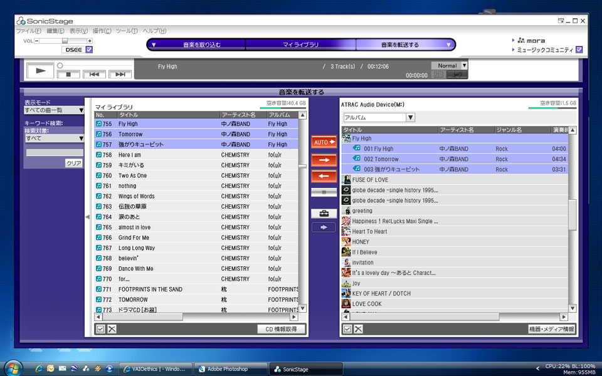Click arrow left of 音楽を取り込む tab
This screenshot has width=602, height=376.
coord(154,45)
